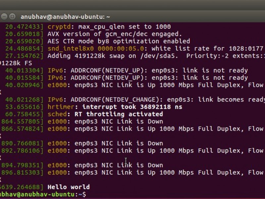The height and width of the screenshot is (199, 265).
Task: Click 'AVX version of gcm_enc/dec engaged' line
Action: click(115, 34)
